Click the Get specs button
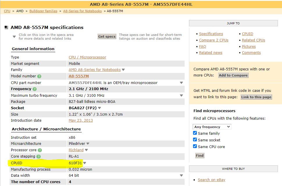Image resolution: width=282 pixels, height=186 pixels. (x=107, y=37)
